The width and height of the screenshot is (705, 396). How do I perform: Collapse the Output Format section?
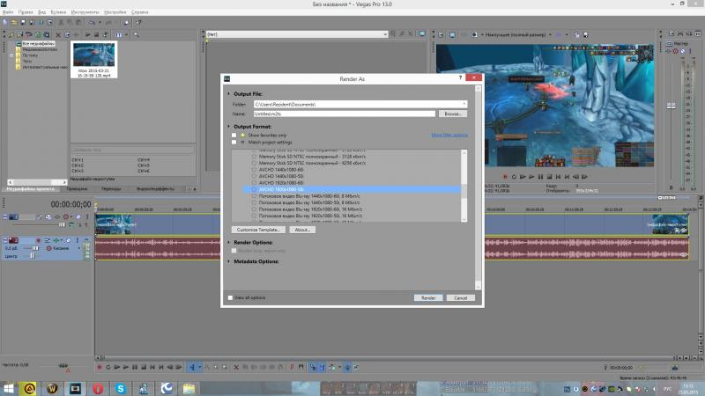229,127
